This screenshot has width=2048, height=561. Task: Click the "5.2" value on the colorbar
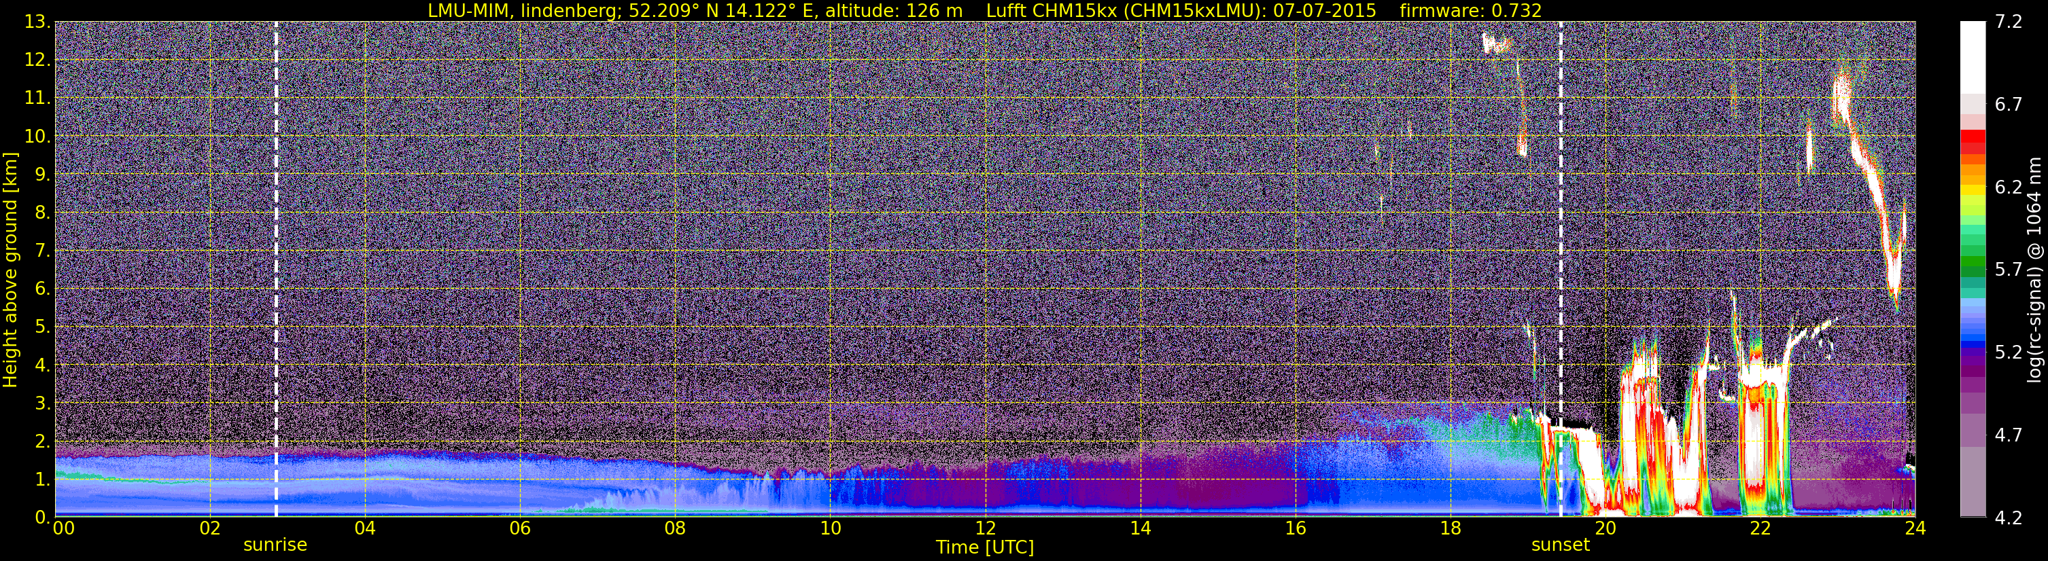(x=2009, y=352)
